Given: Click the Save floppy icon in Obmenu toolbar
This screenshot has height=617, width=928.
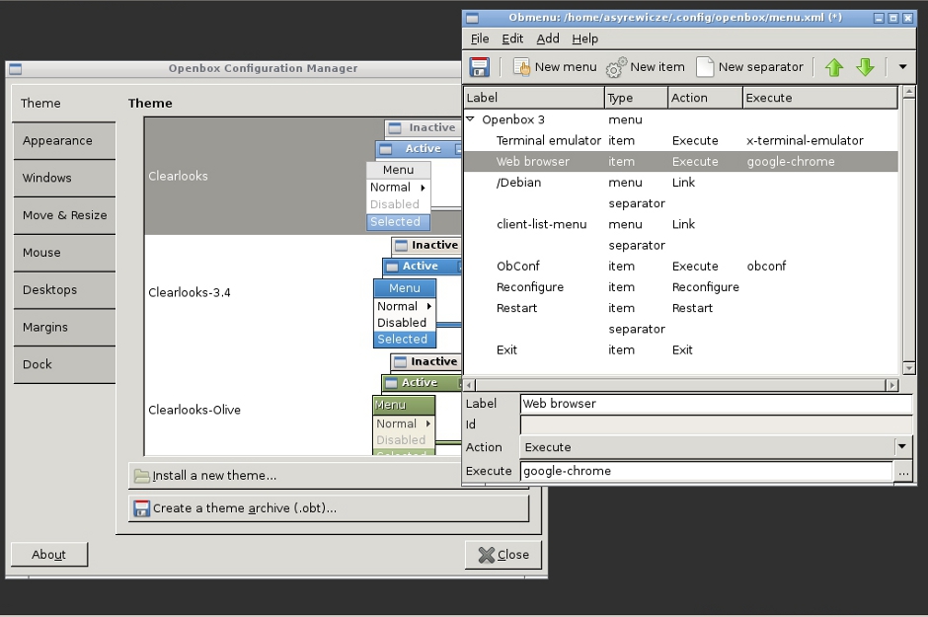Looking at the screenshot, I should coord(479,67).
